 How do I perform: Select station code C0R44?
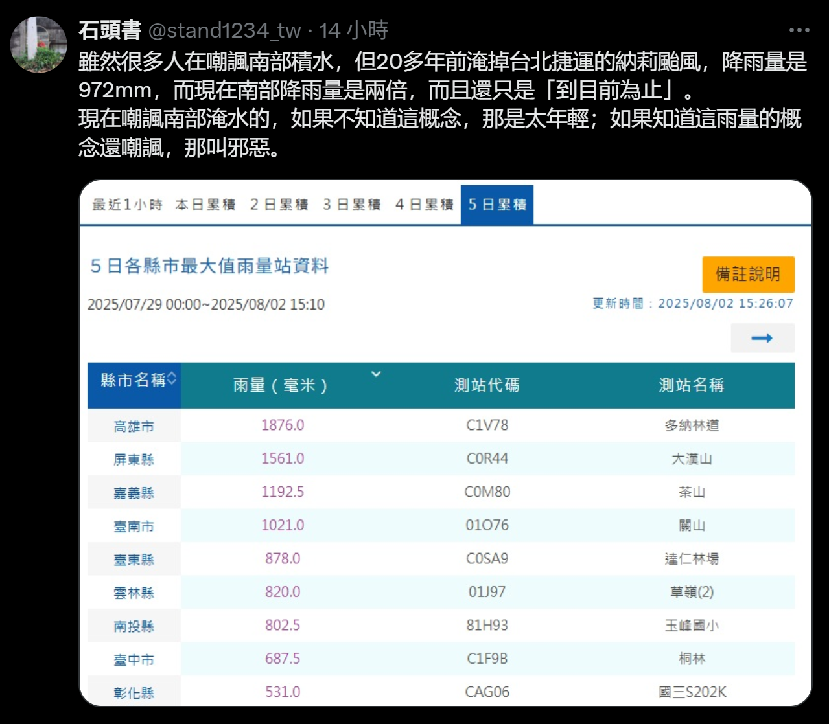pos(487,458)
